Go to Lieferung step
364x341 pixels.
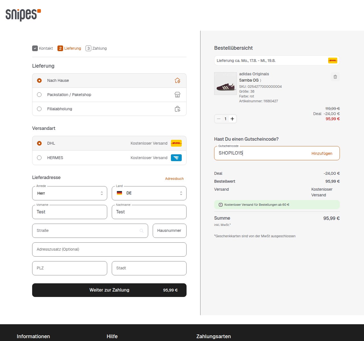69,48
